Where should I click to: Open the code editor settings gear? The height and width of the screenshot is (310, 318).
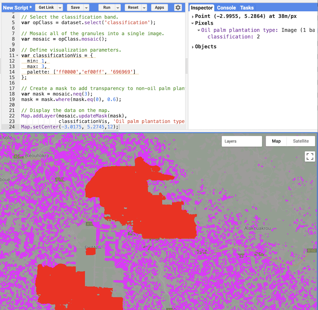(x=178, y=7)
